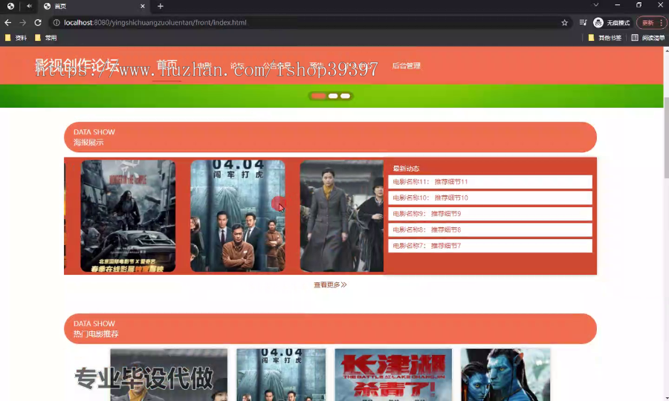This screenshot has width=669, height=401.
Task: Open the woman in gray coat poster
Action: 342,216
